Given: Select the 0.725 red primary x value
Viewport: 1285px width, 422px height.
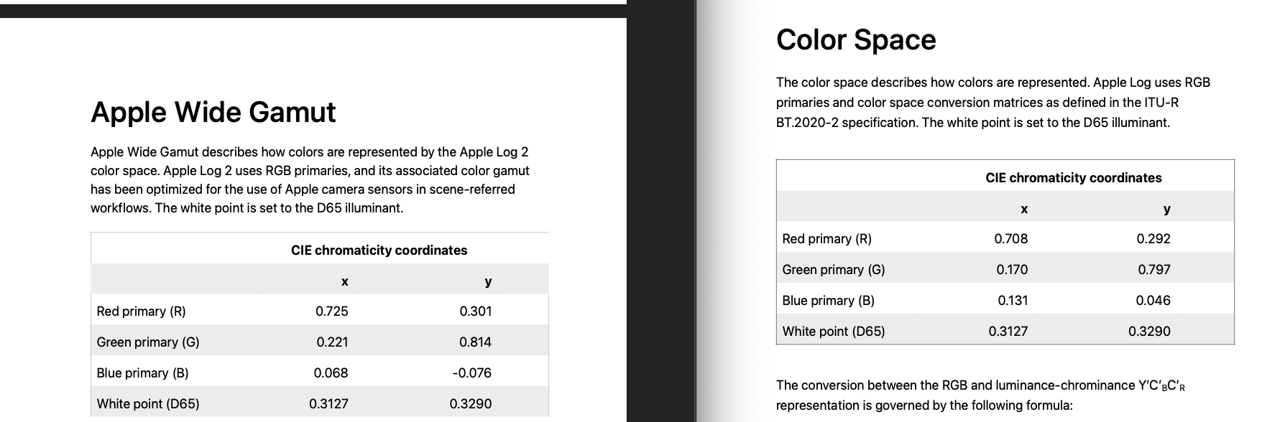Looking at the screenshot, I should [331, 311].
